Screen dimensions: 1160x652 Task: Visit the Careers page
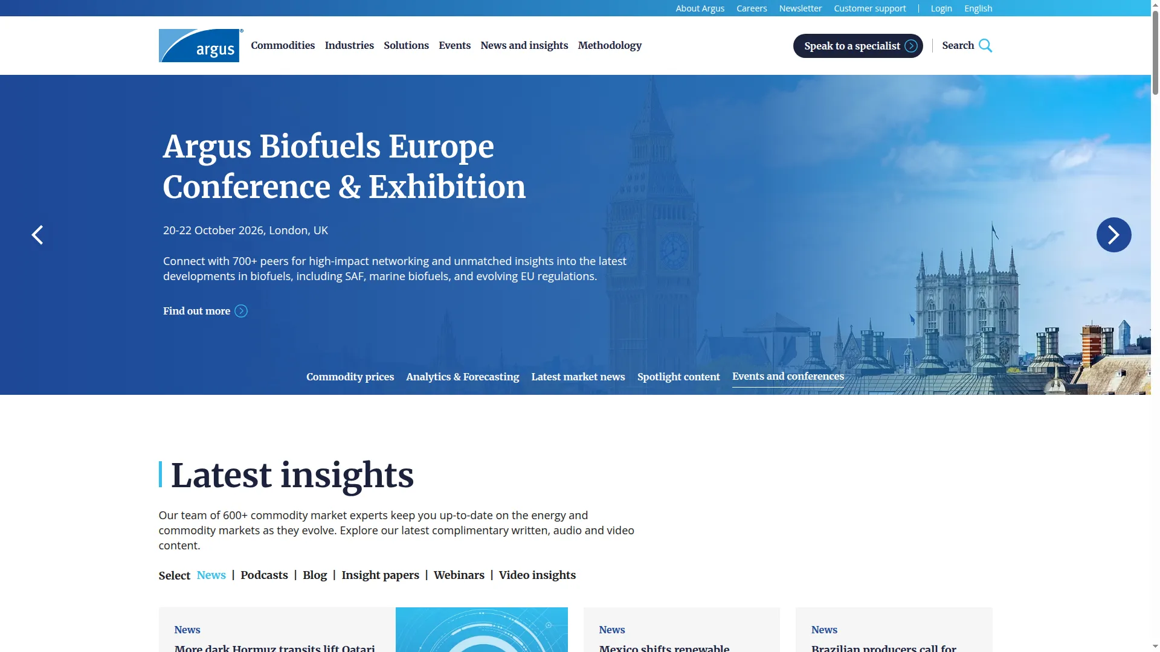tap(752, 8)
